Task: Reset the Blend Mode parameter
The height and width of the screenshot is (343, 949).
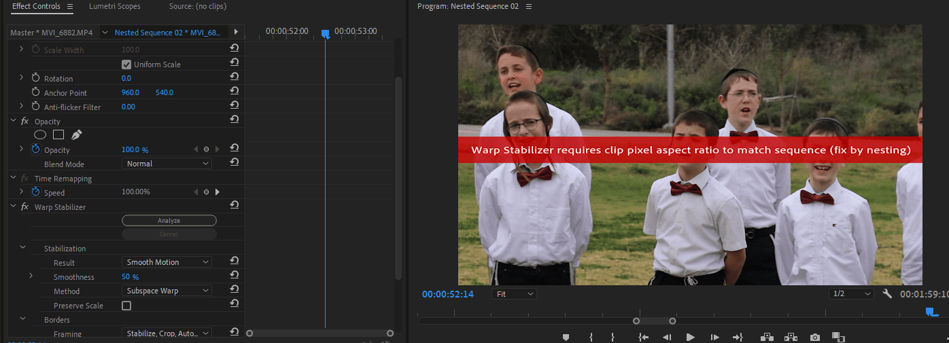Action: pos(234,163)
